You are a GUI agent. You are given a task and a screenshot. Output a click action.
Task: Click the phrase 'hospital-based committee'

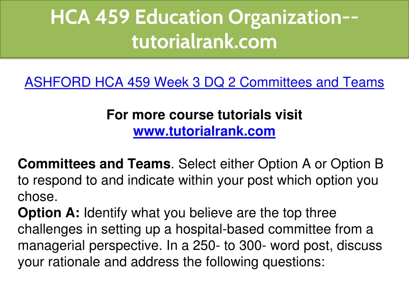pyautogui.click(x=253, y=229)
